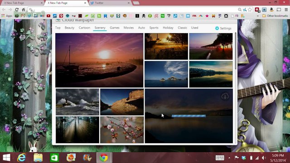Pick the sandstone cliff wallpaper
The image size is (290, 163).
[x=122, y=102]
